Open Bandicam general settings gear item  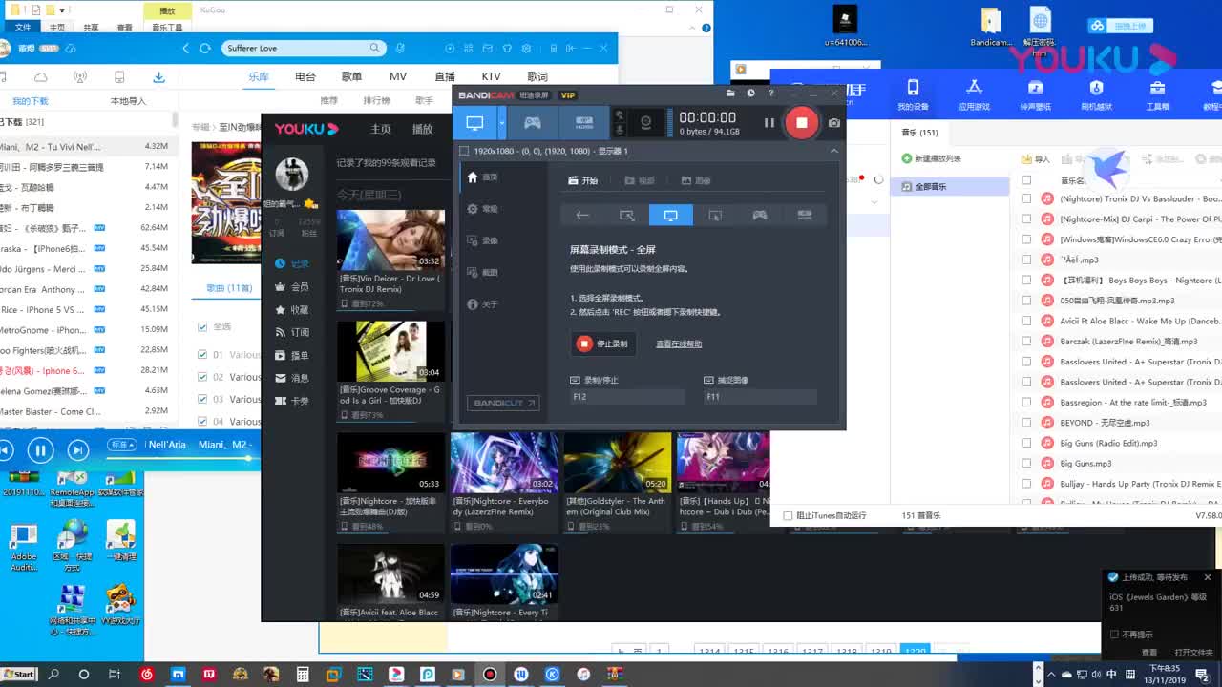(x=482, y=209)
